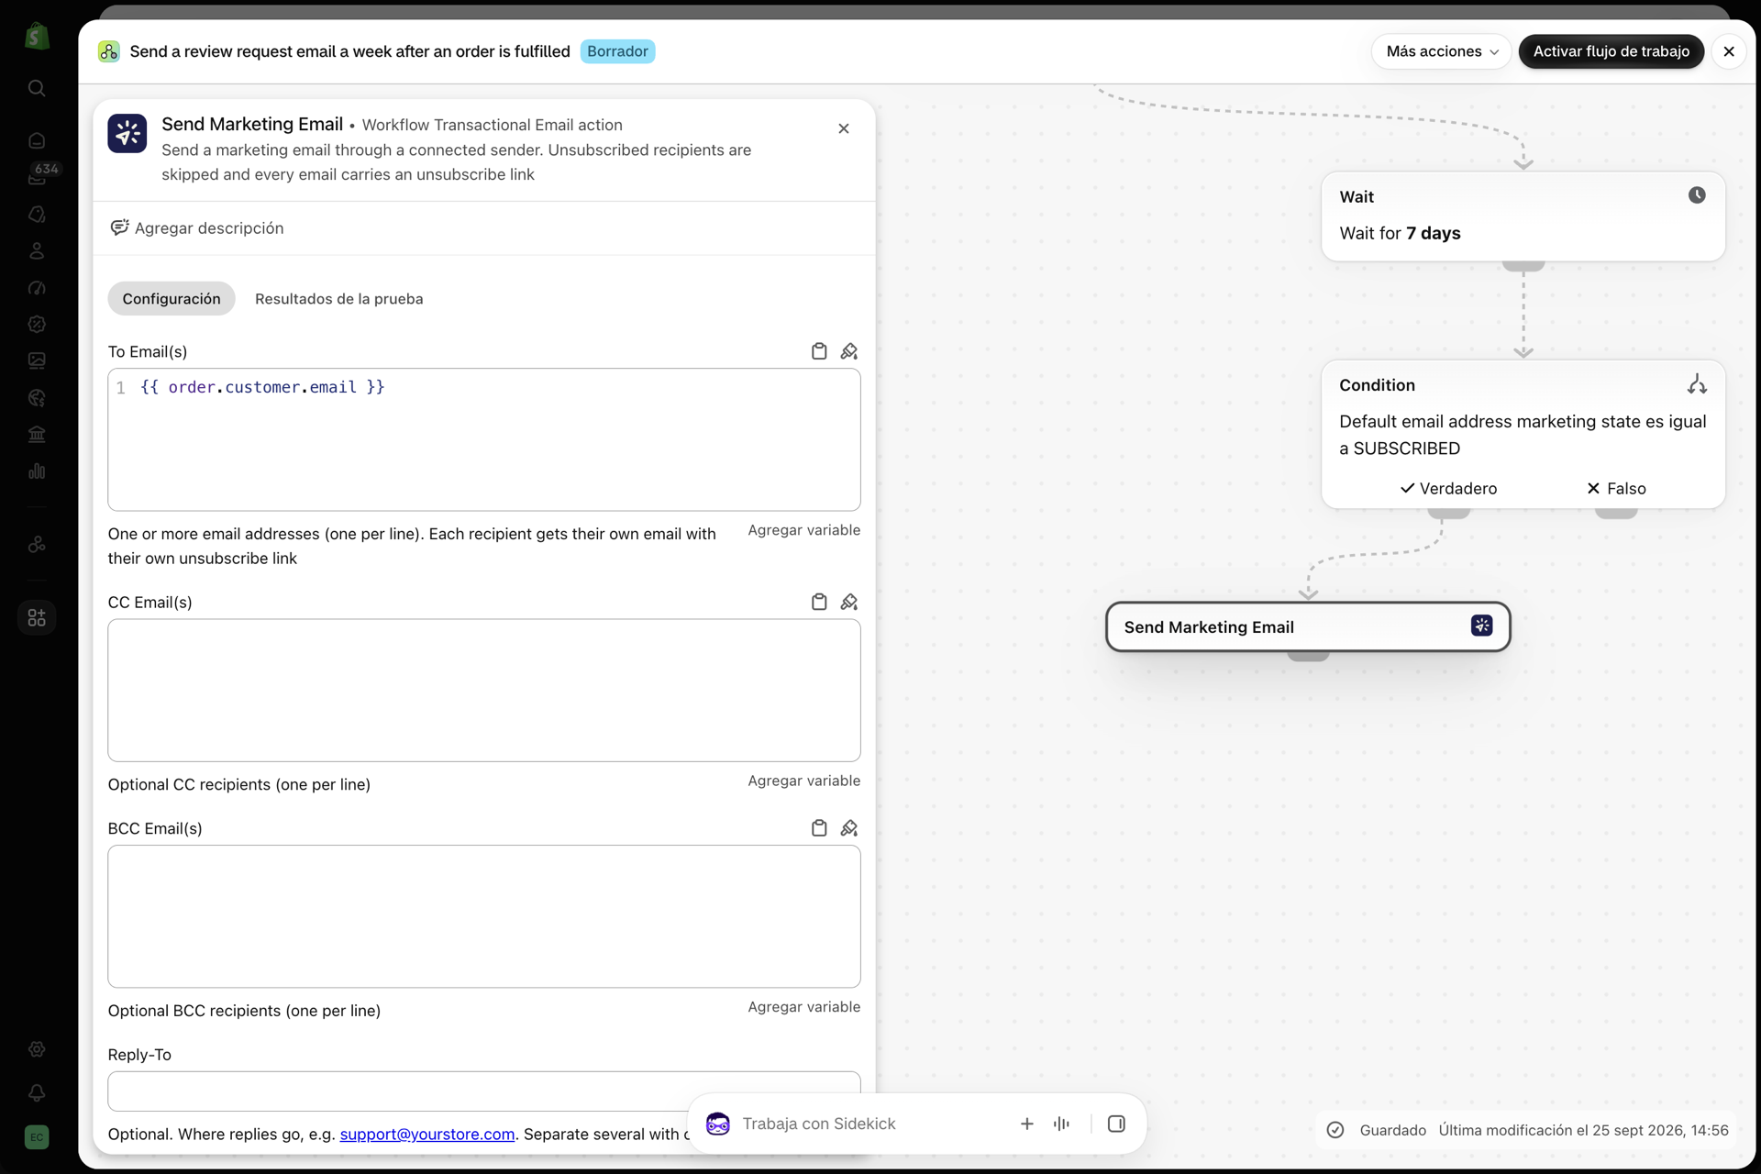
Task: Click the plus icon in Sidekick bar
Action: (x=1027, y=1124)
